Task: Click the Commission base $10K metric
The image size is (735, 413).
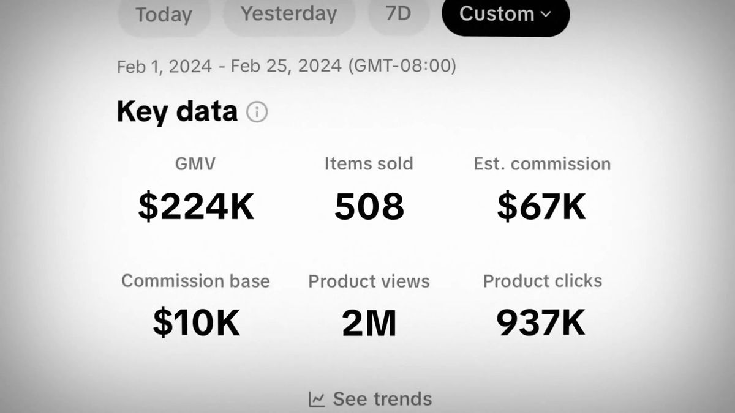Action: (x=196, y=324)
